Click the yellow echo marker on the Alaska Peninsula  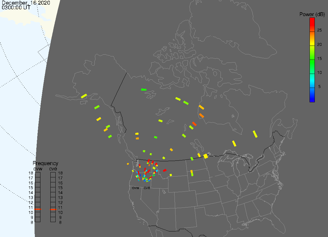coord(84,96)
